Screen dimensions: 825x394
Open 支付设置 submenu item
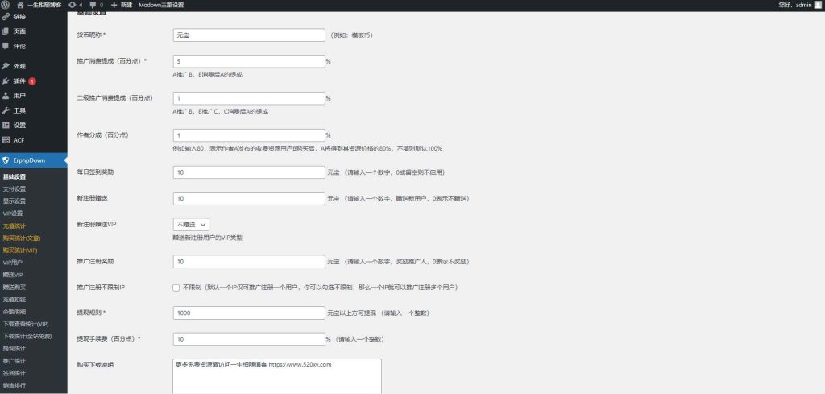(x=15, y=189)
